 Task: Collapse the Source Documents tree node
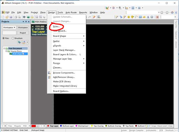tap(6, 51)
